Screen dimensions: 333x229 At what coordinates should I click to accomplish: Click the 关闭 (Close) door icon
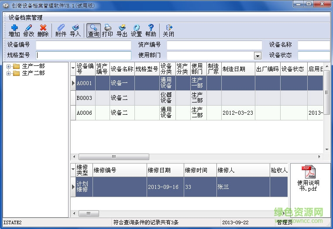pyautogui.click(x=168, y=30)
